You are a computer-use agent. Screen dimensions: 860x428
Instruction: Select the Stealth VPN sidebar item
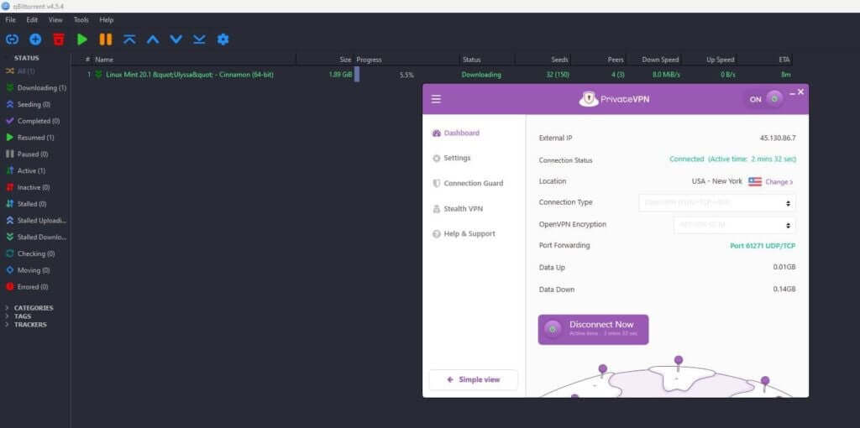pos(462,209)
